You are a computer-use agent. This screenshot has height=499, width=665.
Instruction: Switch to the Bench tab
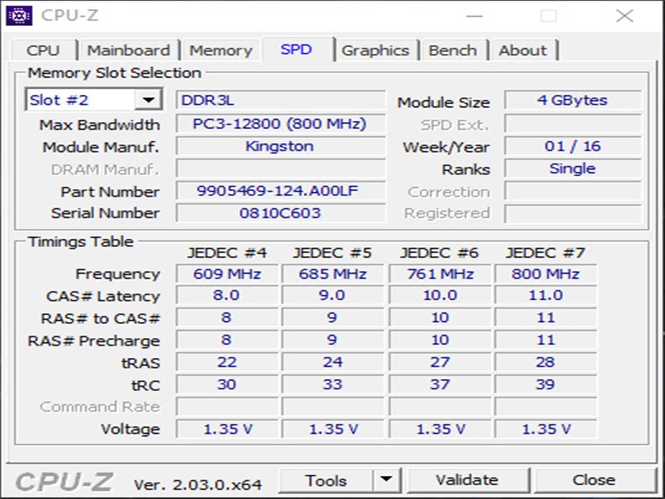tap(453, 50)
